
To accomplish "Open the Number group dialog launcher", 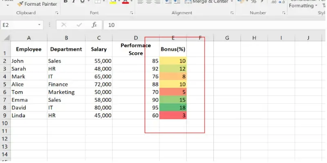I will point(284,13).
